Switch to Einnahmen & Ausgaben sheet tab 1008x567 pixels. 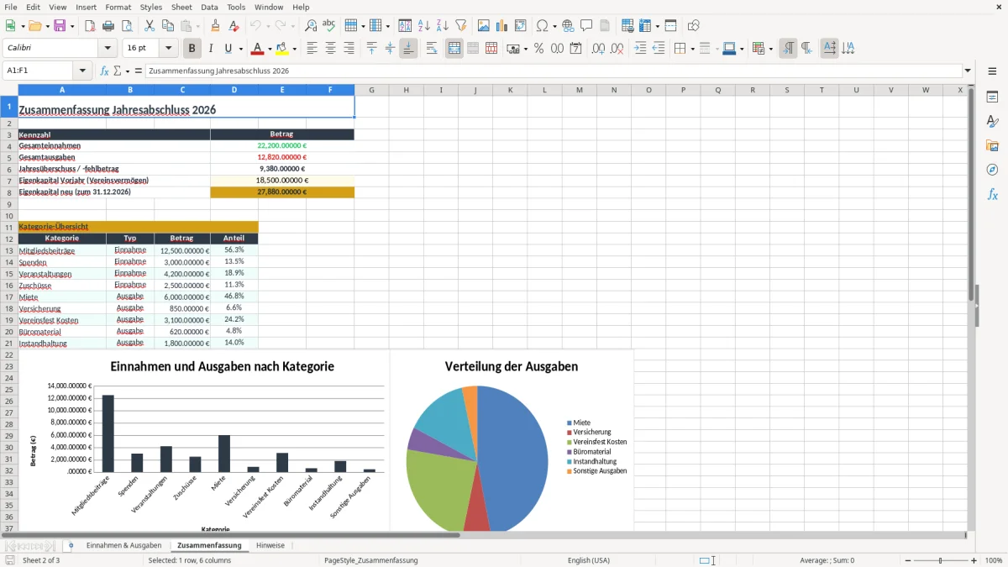tap(123, 545)
